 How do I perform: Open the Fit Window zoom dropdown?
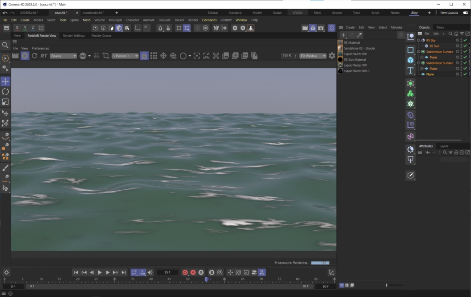[313, 56]
